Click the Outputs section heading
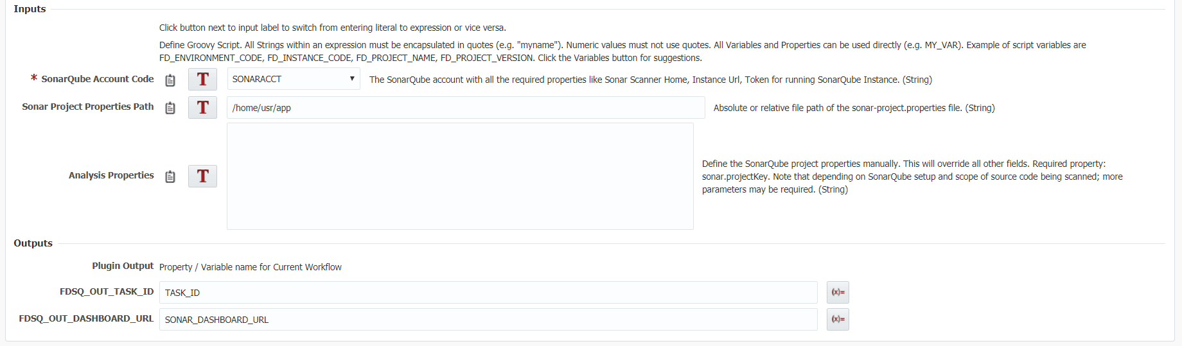1182x346 pixels. click(x=33, y=243)
